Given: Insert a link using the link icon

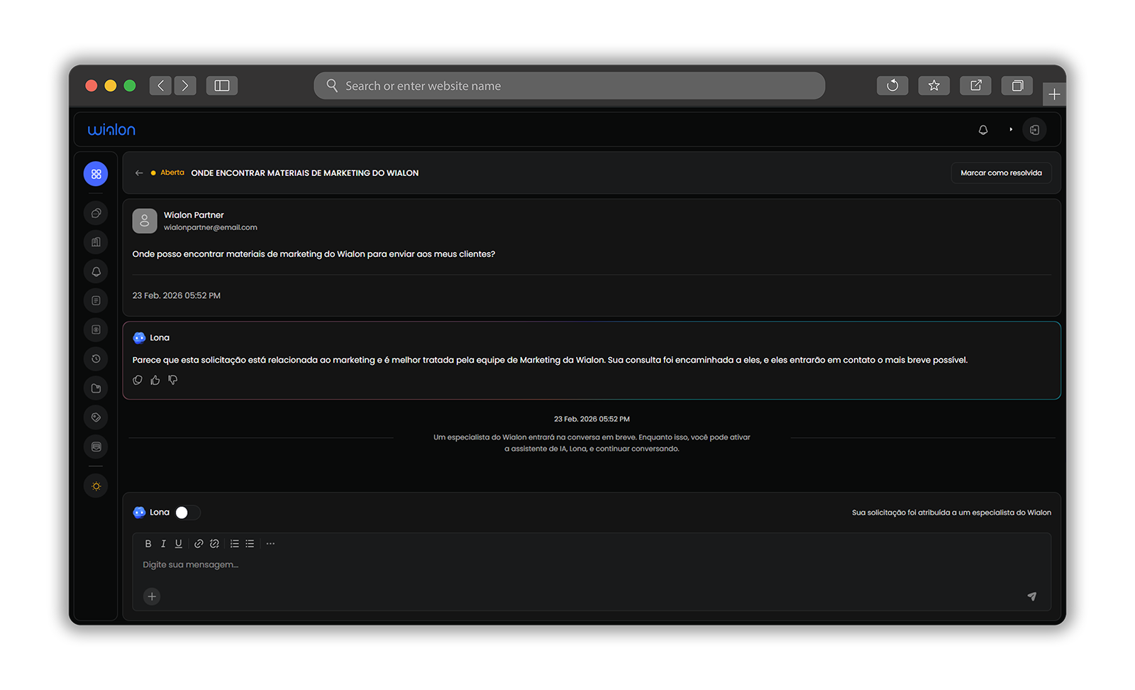Looking at the screenshot, I should (x=199, y=544).
